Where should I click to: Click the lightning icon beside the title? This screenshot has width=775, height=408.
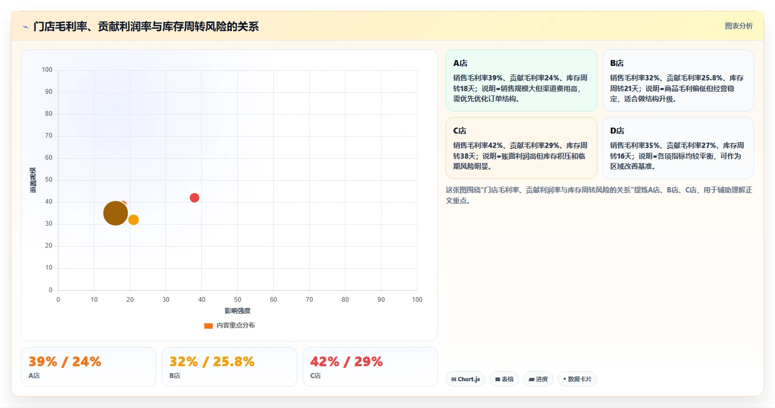(x=25, y=26)
